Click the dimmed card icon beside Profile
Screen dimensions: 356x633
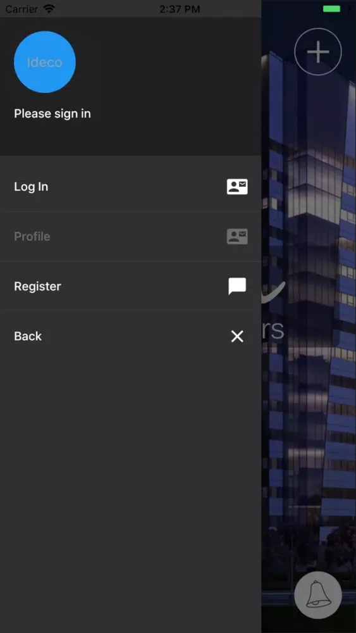click(237, 237)
